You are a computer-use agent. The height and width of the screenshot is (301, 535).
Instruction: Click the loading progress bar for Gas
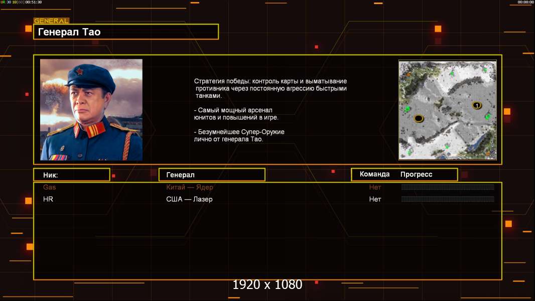pos(448,187)
